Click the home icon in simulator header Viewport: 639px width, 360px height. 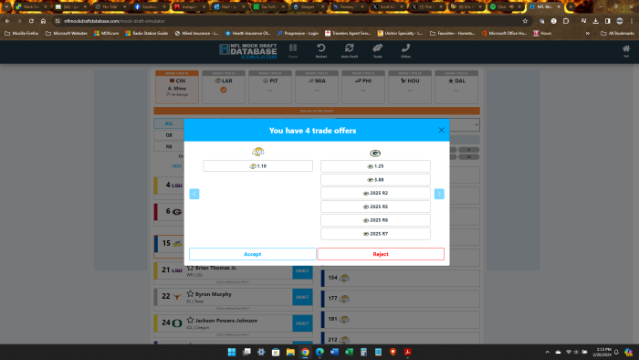click(626, 51)
